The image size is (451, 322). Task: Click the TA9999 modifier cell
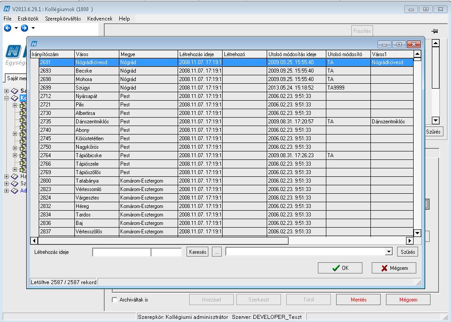(x=348, y=88)
